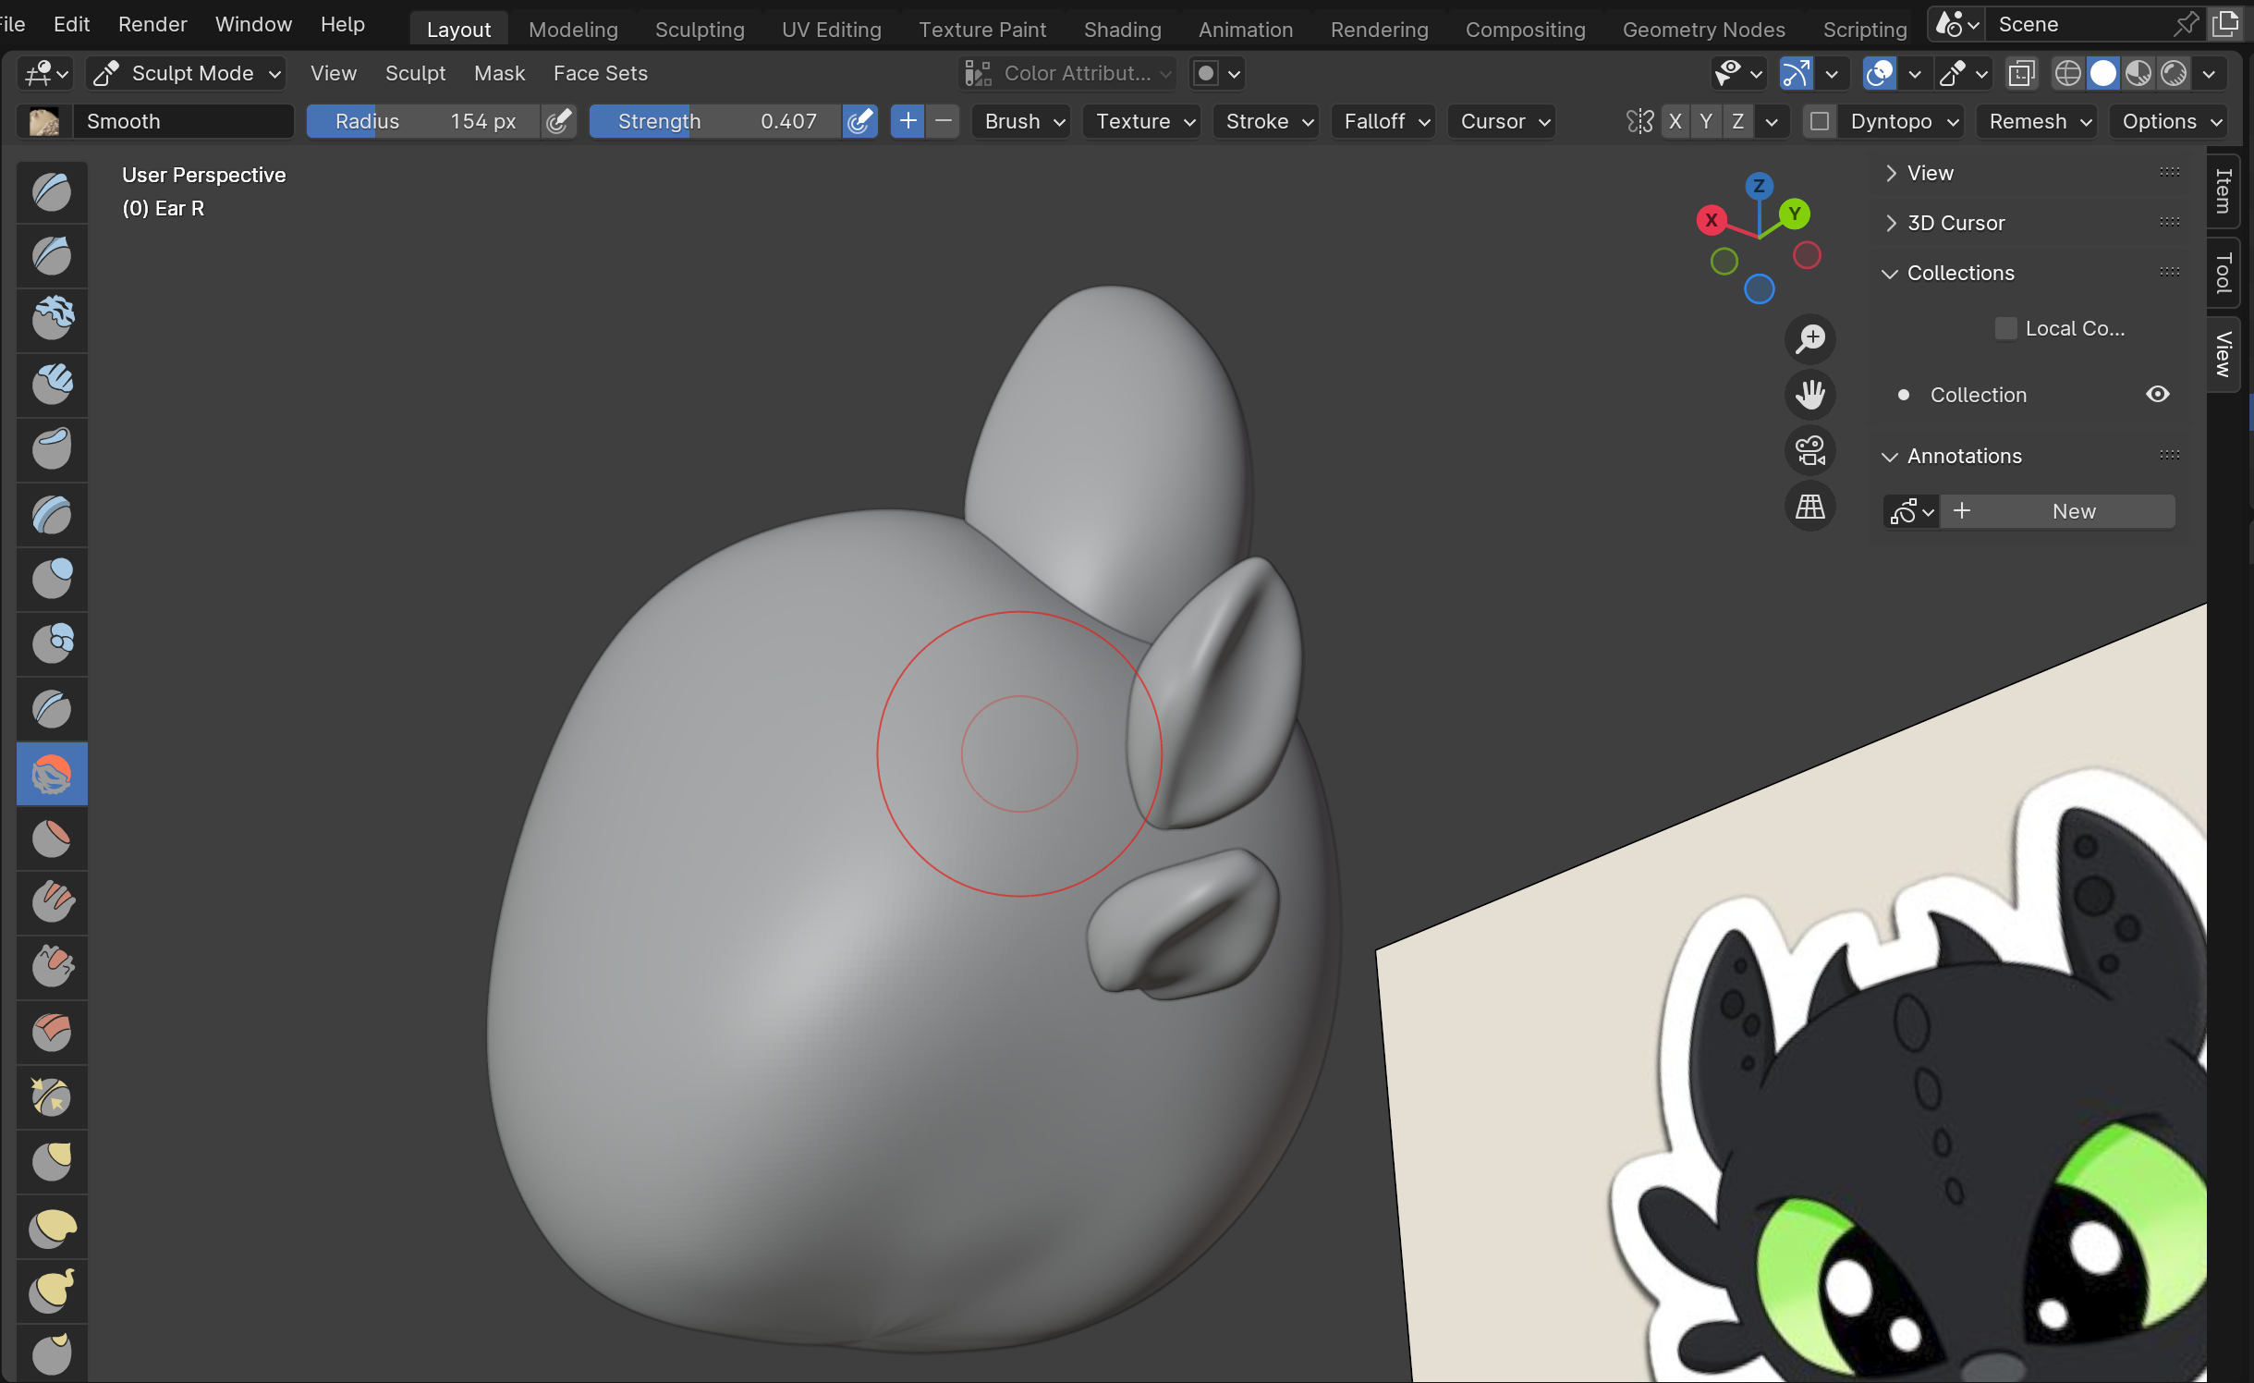Open the Stroke dropdown

coord(1268,121)
